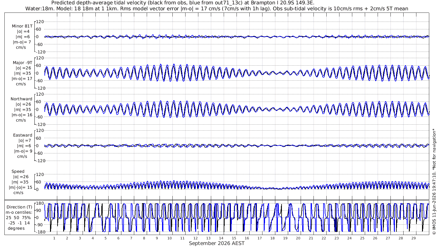Select the 'Northward' panel label
Viewport: 438px width, 250px height.
click(22, 99)
